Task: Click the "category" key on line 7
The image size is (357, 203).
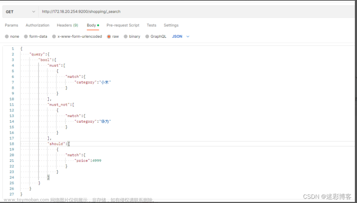Action: tap(86, 82)
